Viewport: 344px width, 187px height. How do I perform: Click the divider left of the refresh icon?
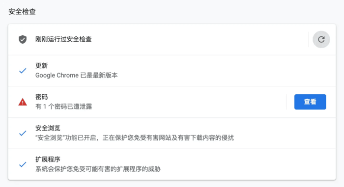click(x=309, y=39)
